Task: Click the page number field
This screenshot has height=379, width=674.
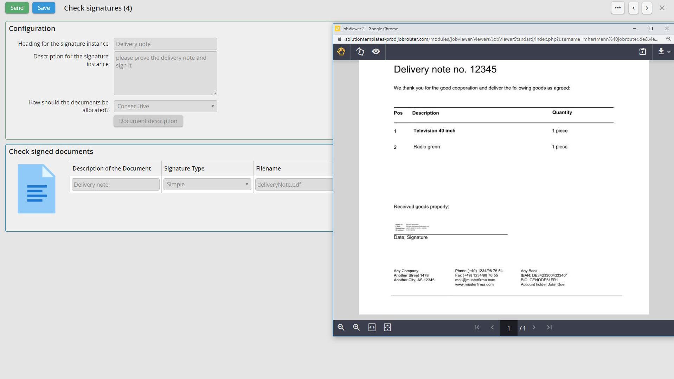Action: pyautogui.click(x=508, y=328)
